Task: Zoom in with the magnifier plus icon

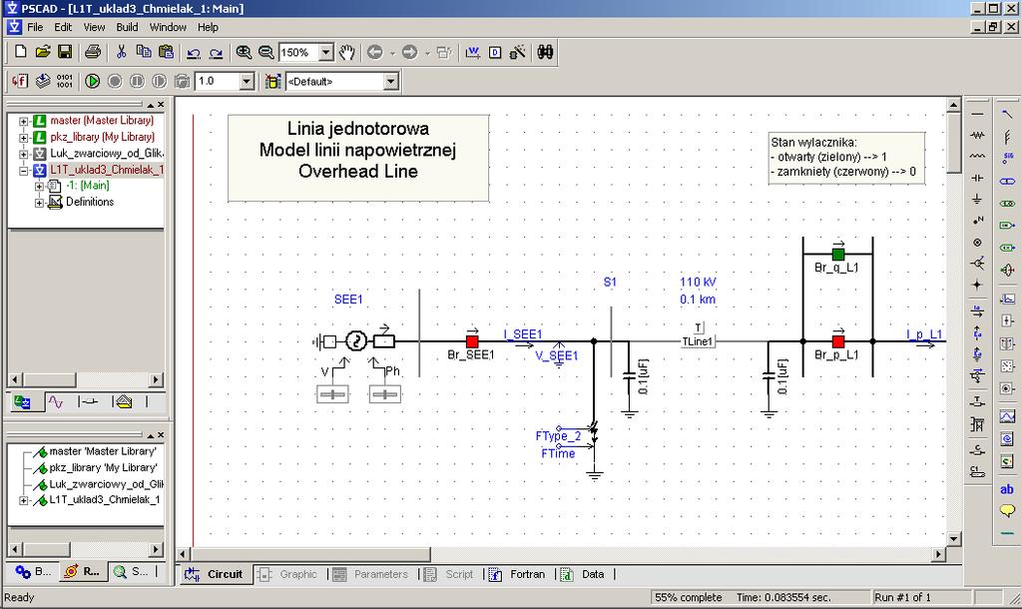Action: pos(244,52)
